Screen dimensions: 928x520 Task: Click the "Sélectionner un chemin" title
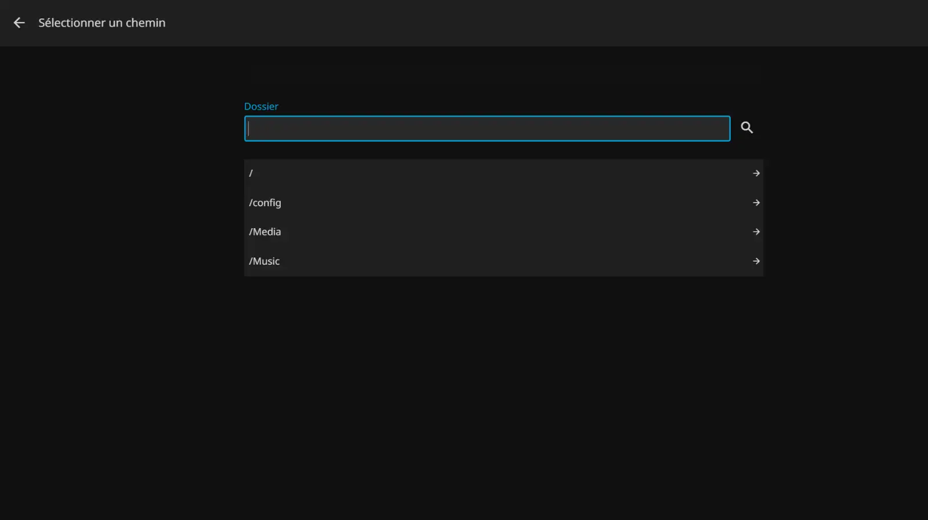101,23
